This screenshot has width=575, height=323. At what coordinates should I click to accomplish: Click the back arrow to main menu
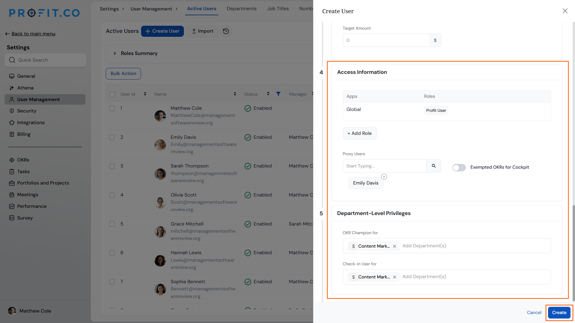(7, 34)
